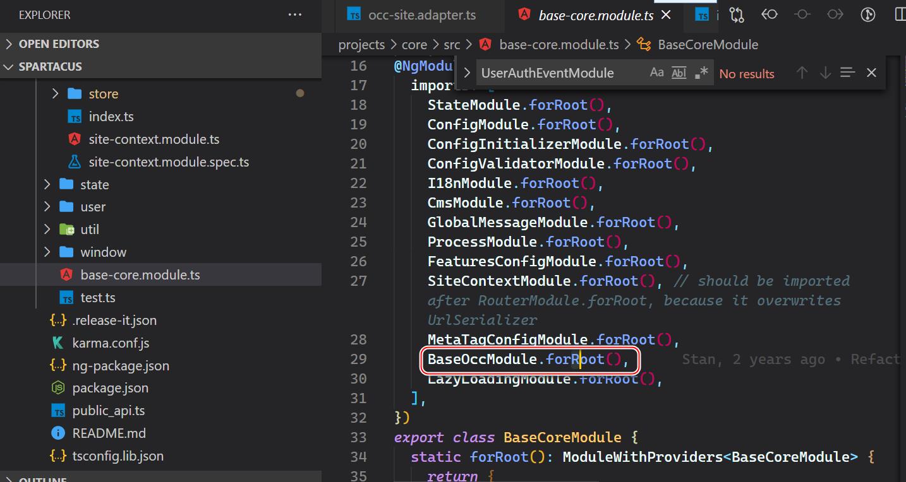
Task: Close the find widget
Action: point(871,73)
